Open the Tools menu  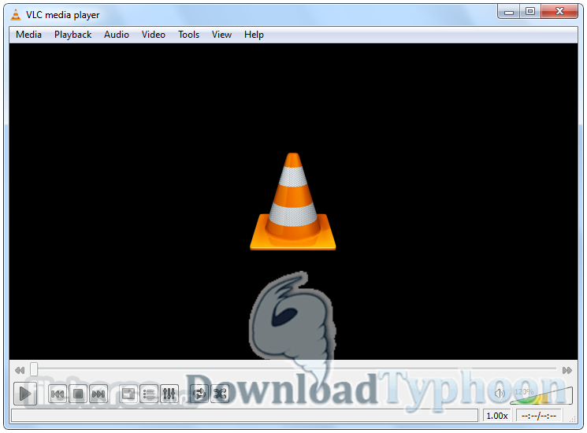(188, 35)
